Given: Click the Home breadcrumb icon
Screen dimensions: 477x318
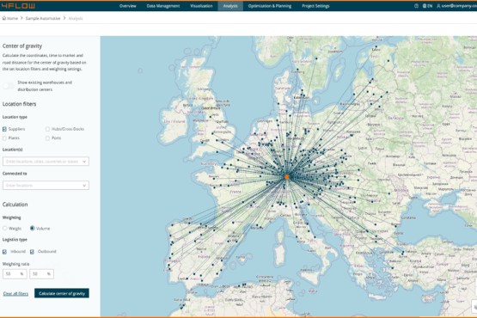Looking at the screenshot, I should (4, 18).
